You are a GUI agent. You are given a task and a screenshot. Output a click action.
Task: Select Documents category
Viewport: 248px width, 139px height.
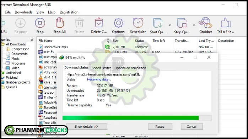pos(19,54)
